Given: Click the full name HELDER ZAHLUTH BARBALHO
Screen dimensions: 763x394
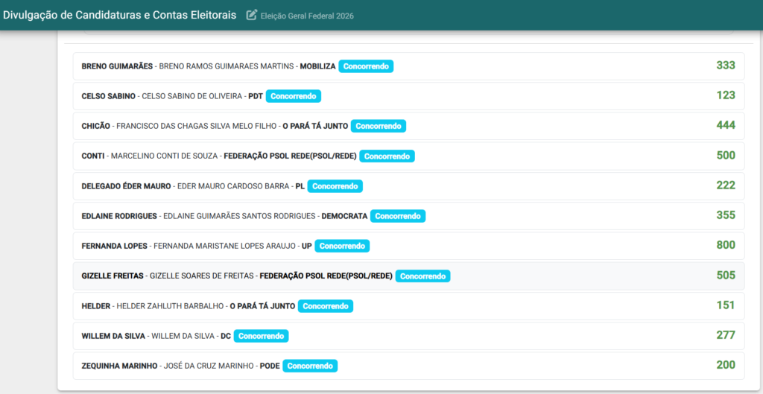Looking at the screenshot, I should click(171, 306).
